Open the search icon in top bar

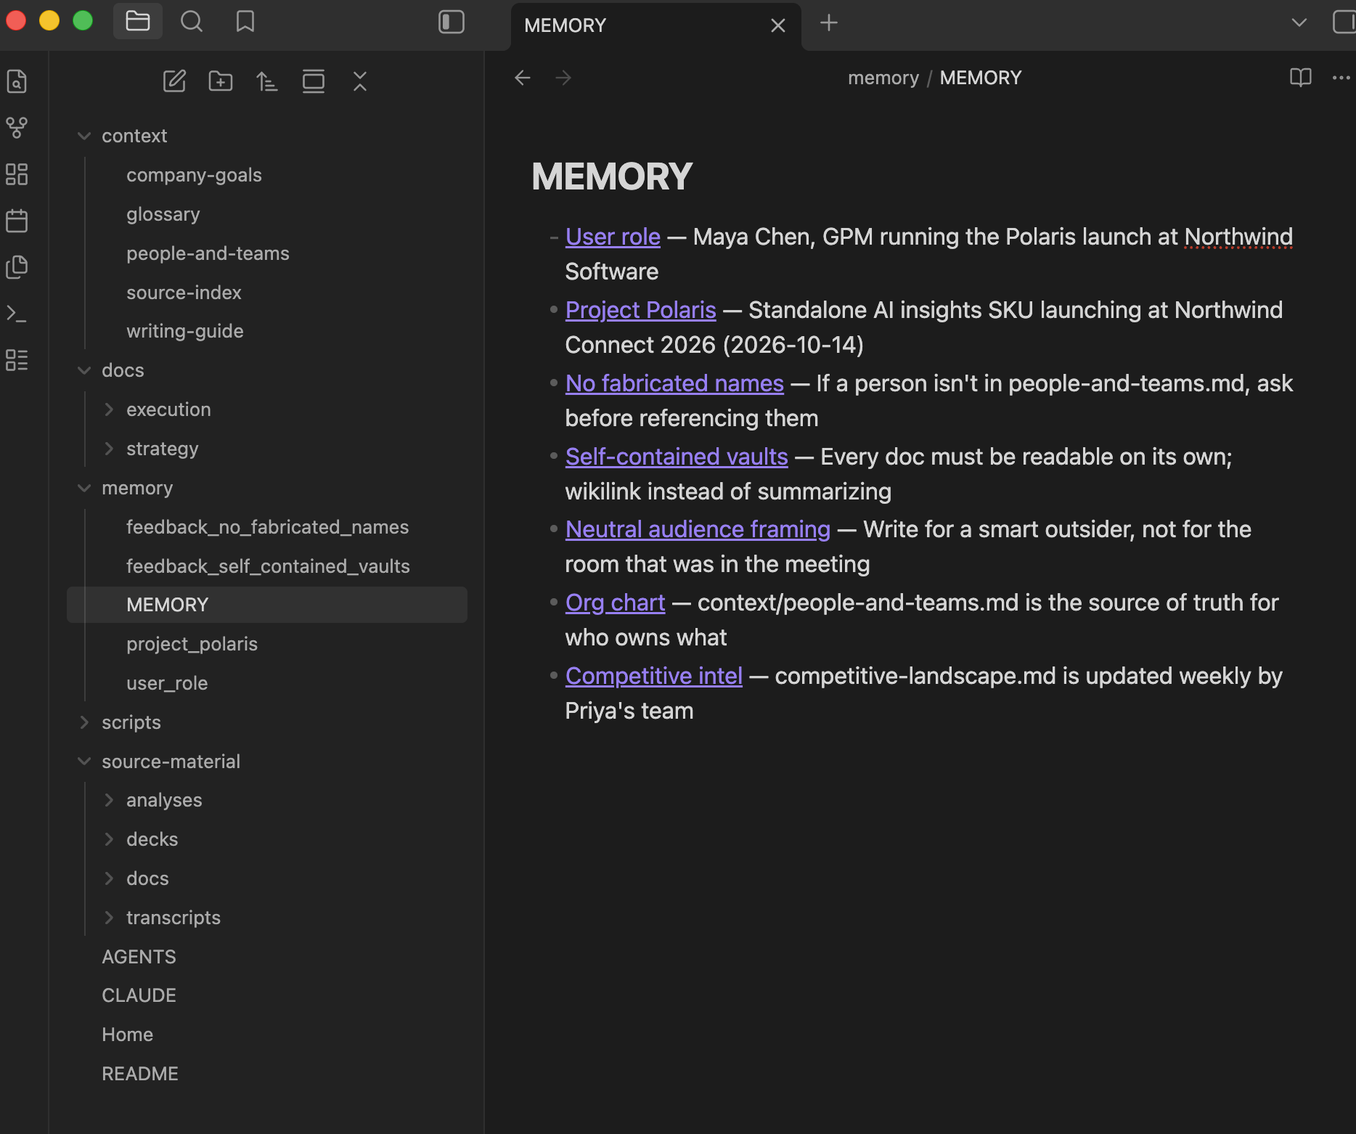[192, 22]
